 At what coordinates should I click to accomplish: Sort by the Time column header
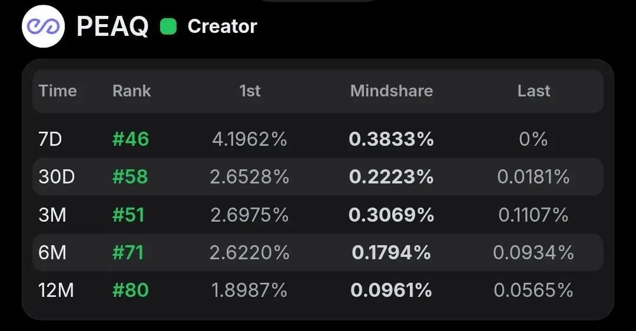click(x=58, y=91)
